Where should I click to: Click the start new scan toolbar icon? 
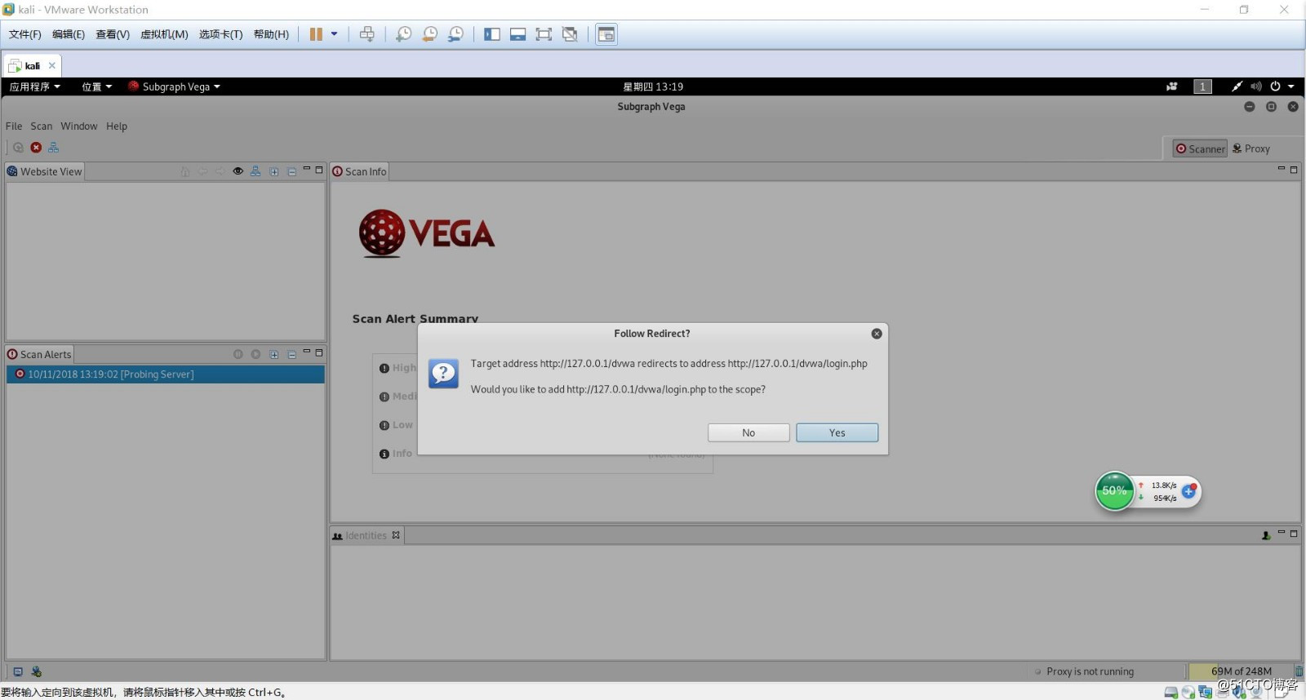(18, 148)
